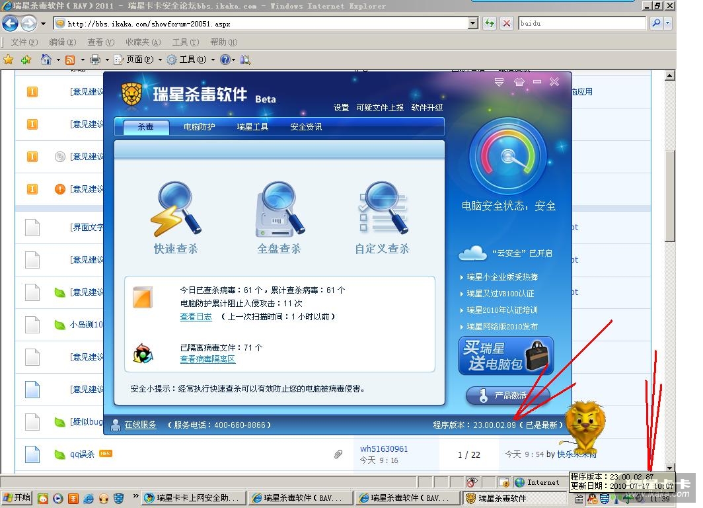
Task: Open the 查看日志 link
Action: pos(196,316)
